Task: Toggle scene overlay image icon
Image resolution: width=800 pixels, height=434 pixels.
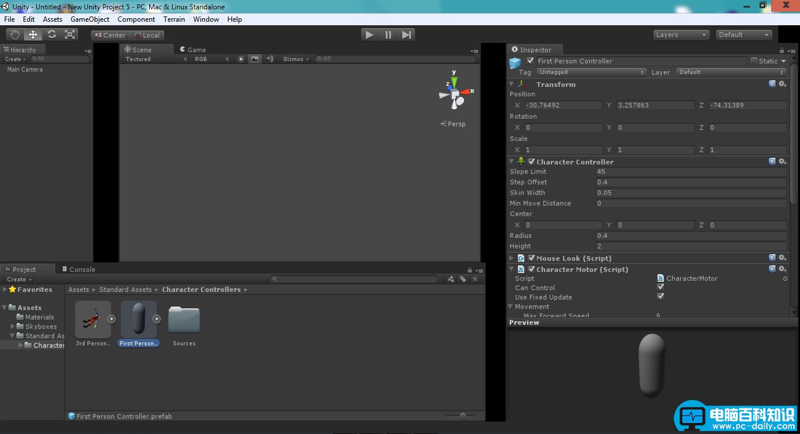Action: [x=254, y=59]
